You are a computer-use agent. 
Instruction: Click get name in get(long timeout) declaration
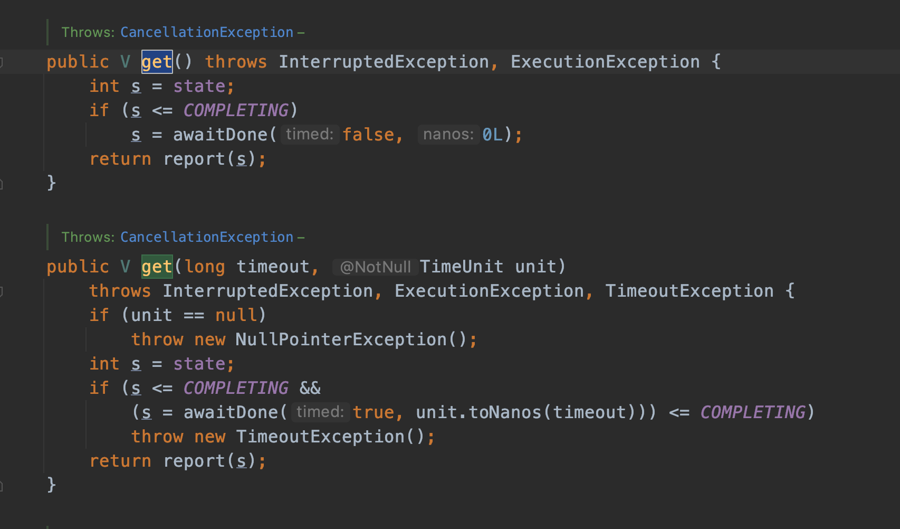coord(157,267)
